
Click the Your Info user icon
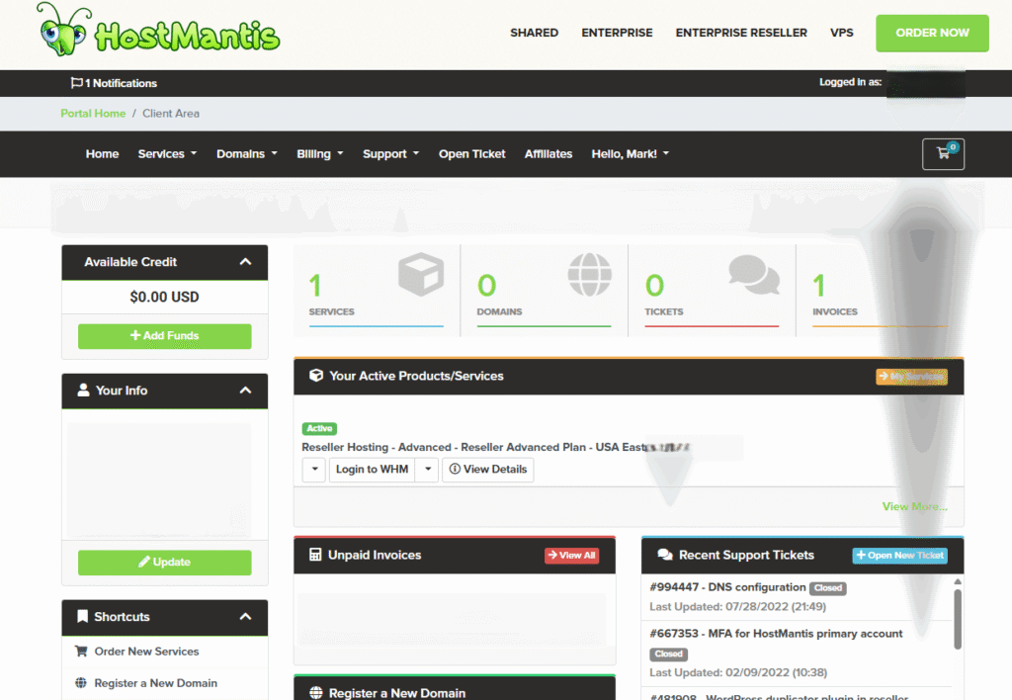[x=83, y=390]
